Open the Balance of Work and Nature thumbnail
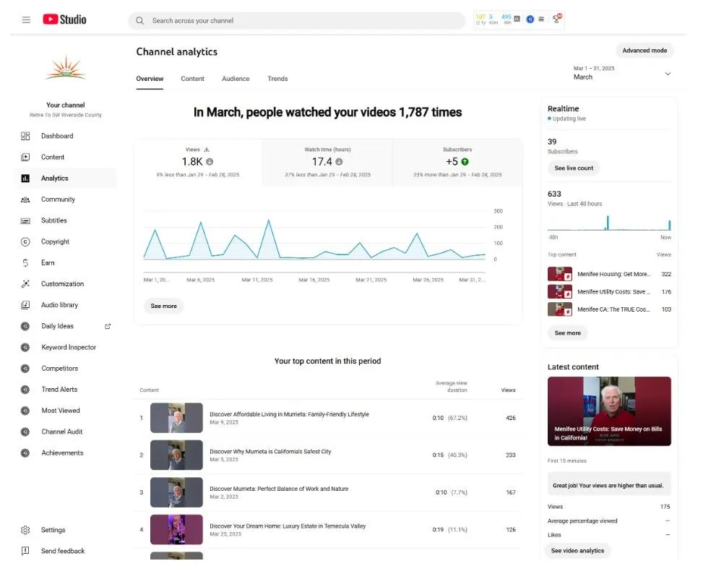 [x=176, y=492]
